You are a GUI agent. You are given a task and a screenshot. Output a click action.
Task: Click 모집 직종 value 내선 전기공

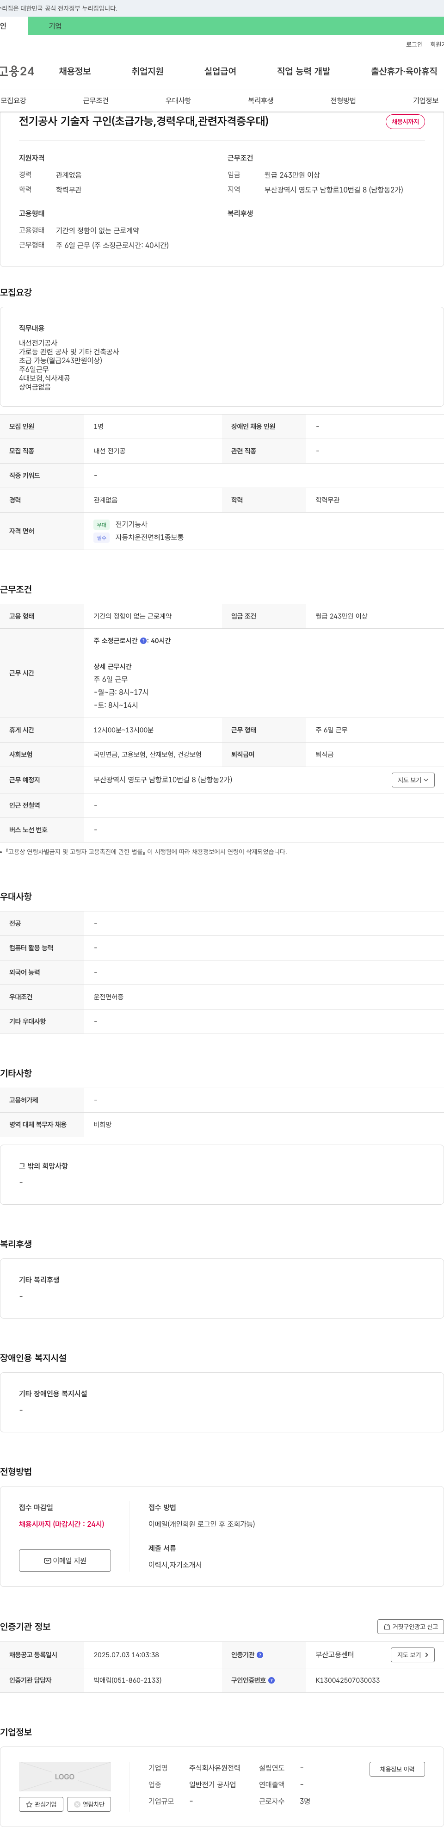pos(109,451)
